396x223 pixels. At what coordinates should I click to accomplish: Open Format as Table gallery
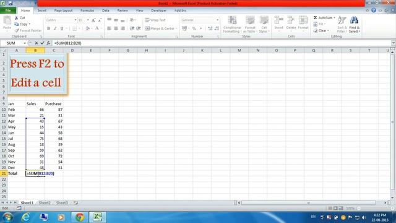click(250, 24)
